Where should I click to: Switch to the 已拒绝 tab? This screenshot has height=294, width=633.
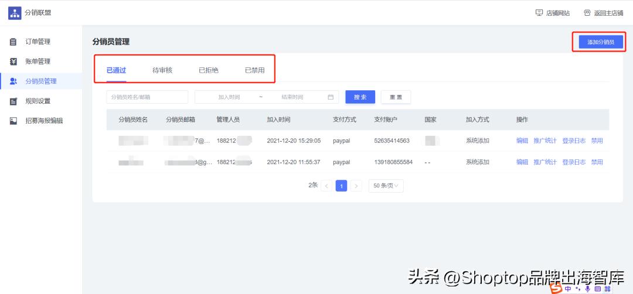coord(209,70)
